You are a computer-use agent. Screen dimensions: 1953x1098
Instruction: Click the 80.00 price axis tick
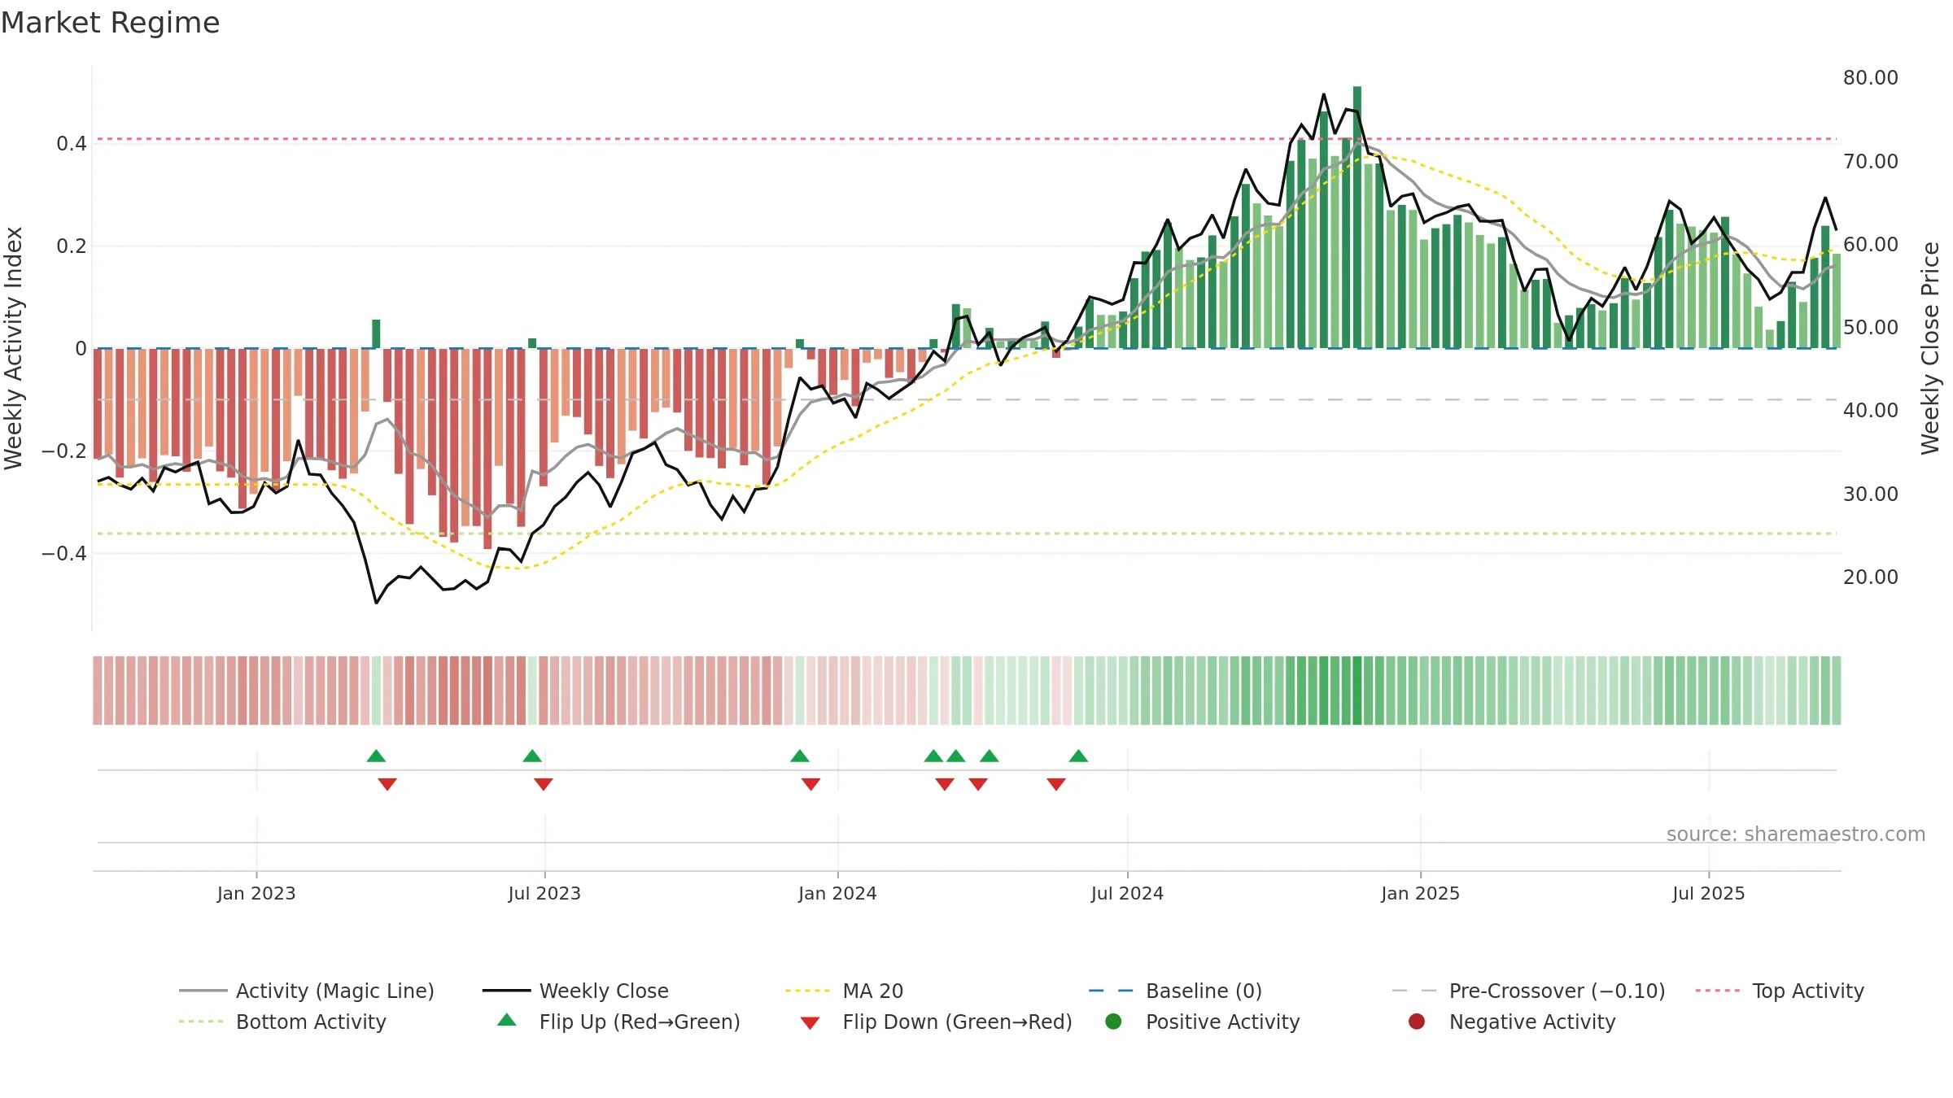(1870, 78)
